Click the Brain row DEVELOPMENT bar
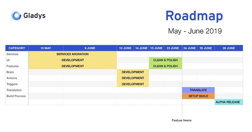The height and width of the screenshot is (132, 252). point(133,72)
